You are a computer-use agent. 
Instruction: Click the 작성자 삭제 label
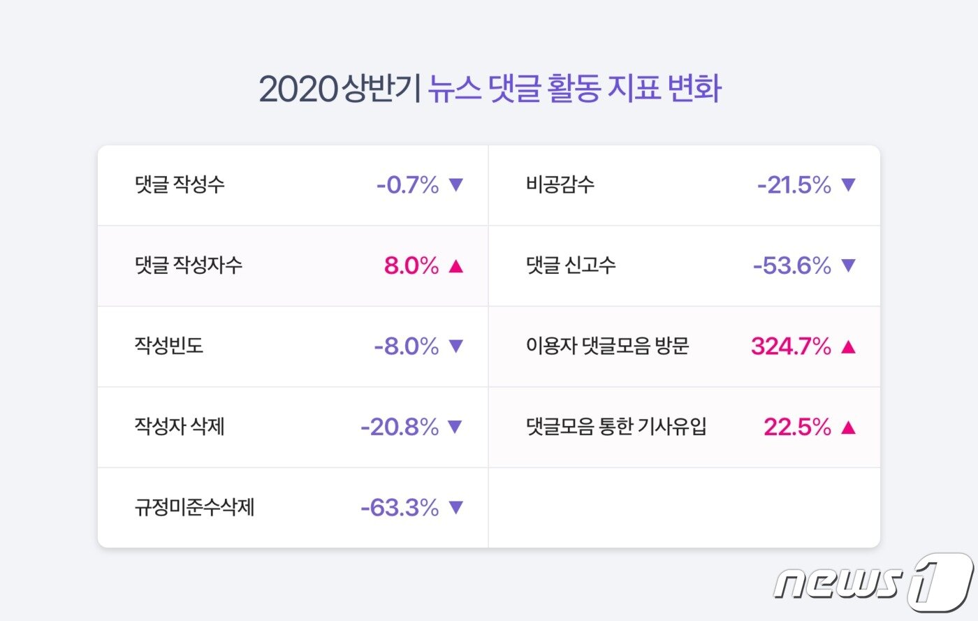click(180, 427)
